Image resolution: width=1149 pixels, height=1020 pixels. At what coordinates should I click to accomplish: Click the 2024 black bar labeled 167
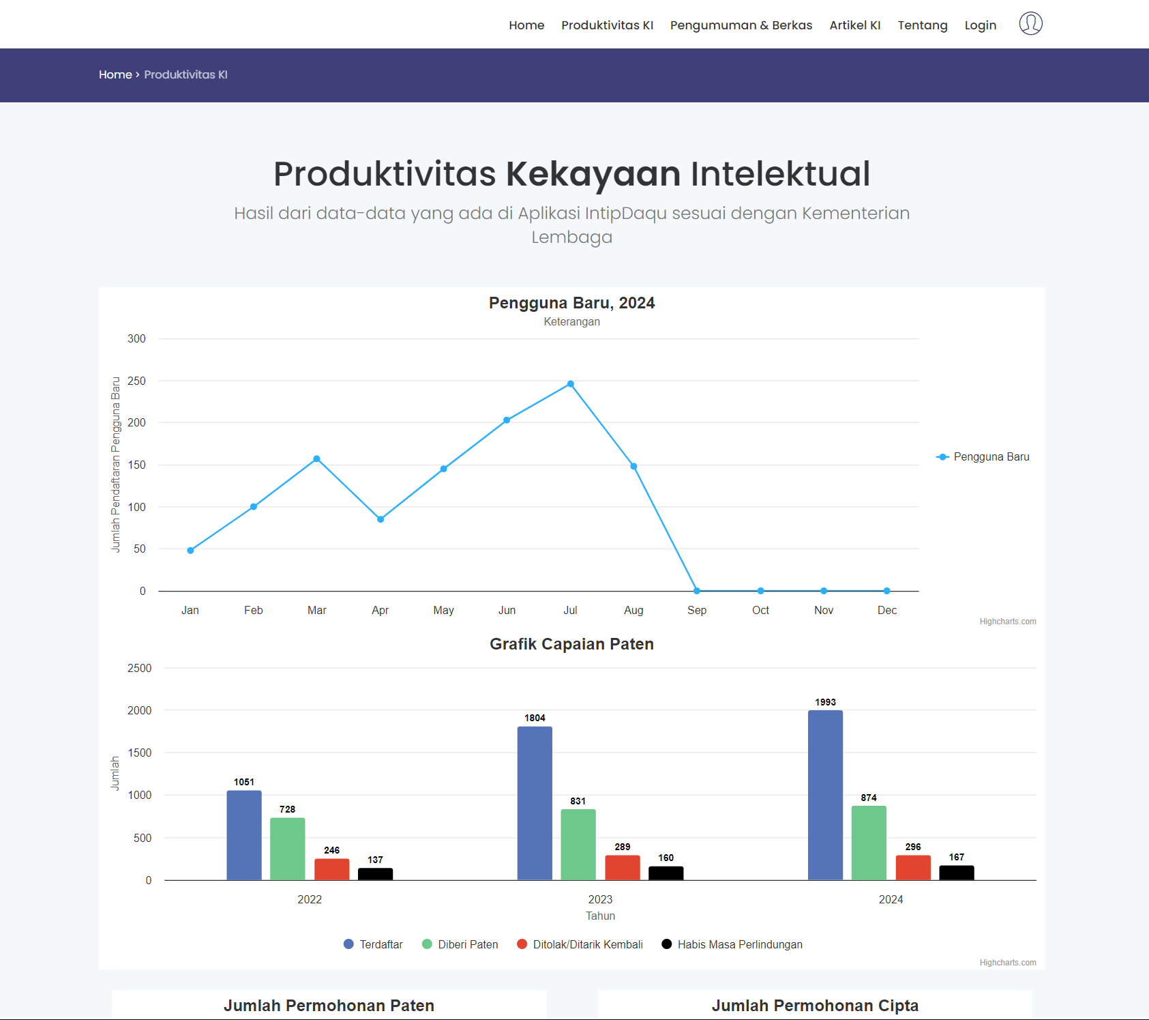click(x=957, y=873)
